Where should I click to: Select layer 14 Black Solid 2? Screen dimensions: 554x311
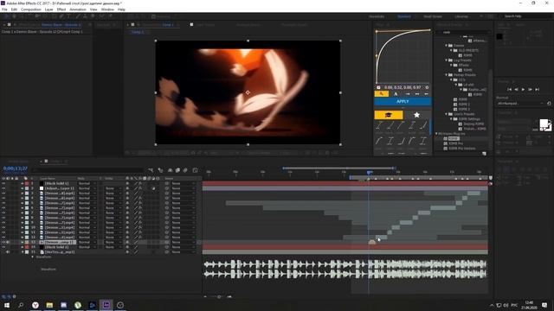coord(56,247)
